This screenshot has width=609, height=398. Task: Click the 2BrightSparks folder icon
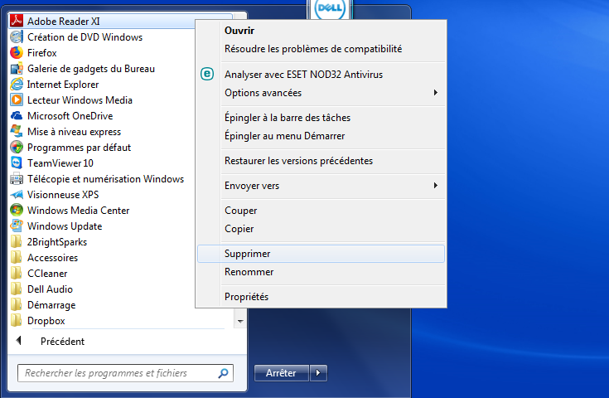click(17, 242)
